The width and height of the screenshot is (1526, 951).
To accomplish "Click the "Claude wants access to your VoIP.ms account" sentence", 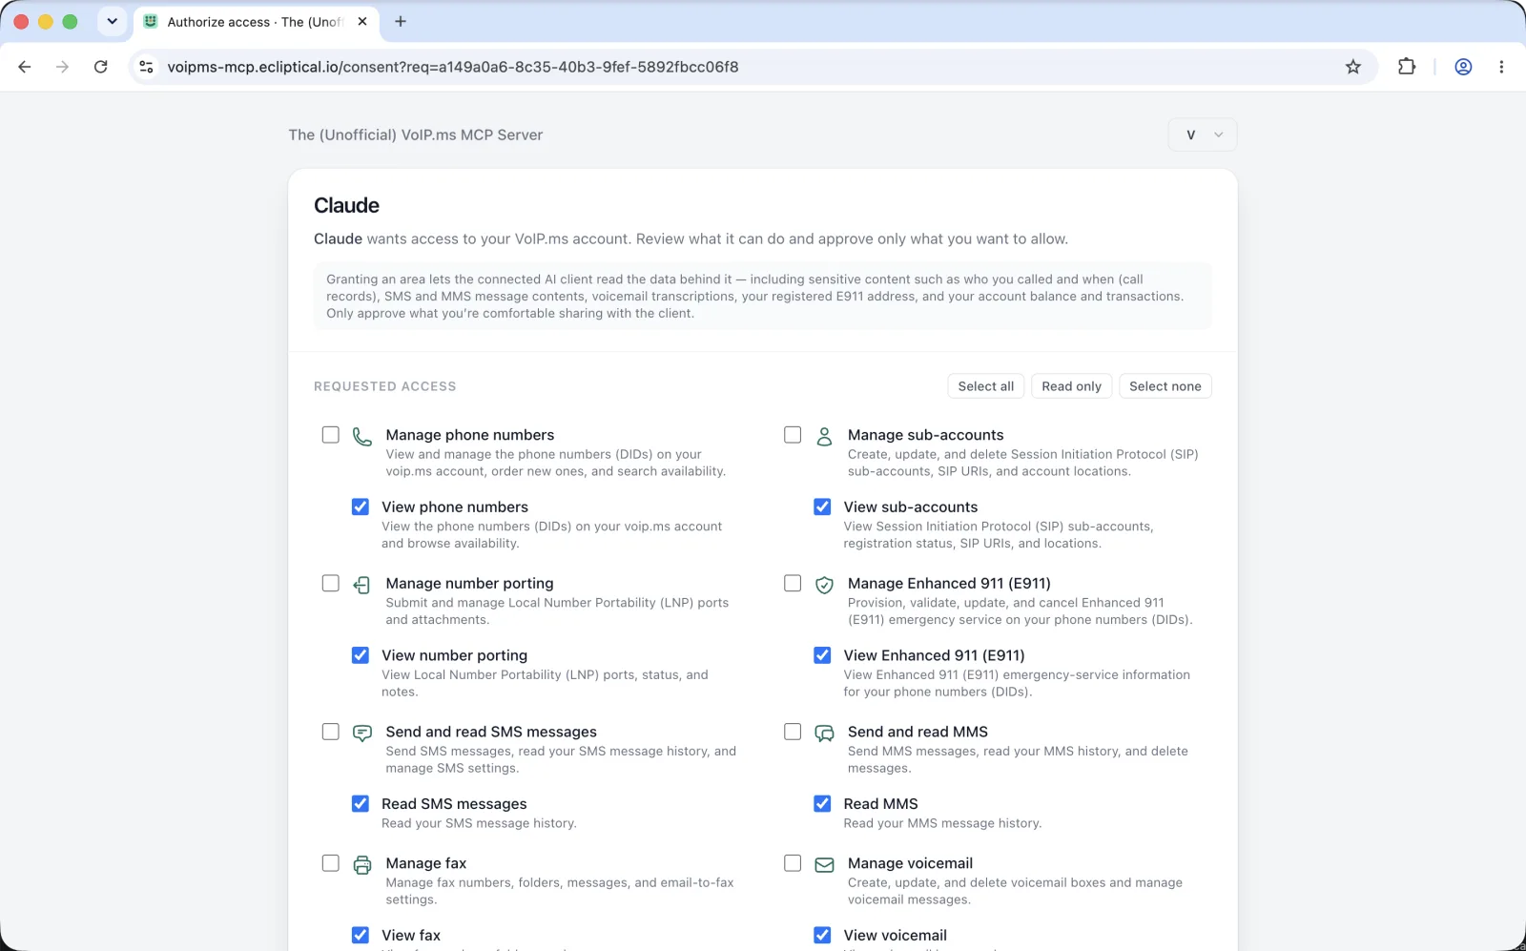I will click(691, 238).
